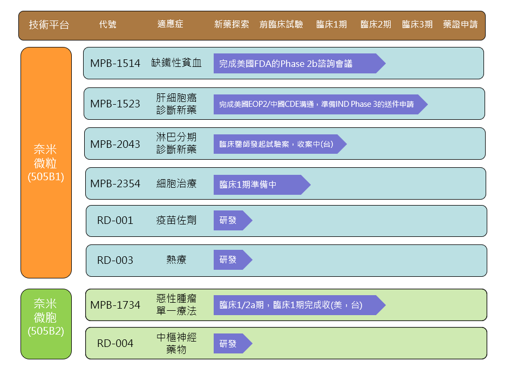
Task: Click the 臨床1/2a期 progress arrow
Action: coord(299,305)
